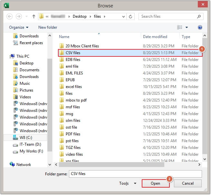Refresh the files folder view
The width and height of the screenshot is (211, 195).
[130, 16]
